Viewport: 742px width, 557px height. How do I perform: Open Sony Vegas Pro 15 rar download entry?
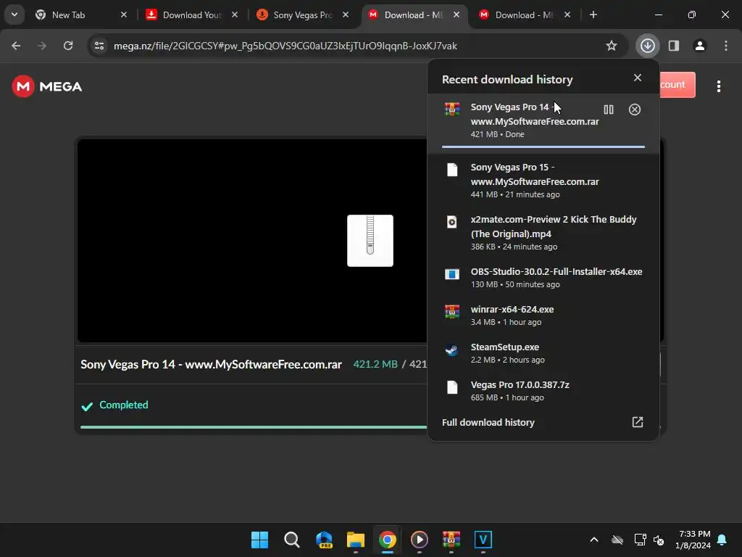543,181
